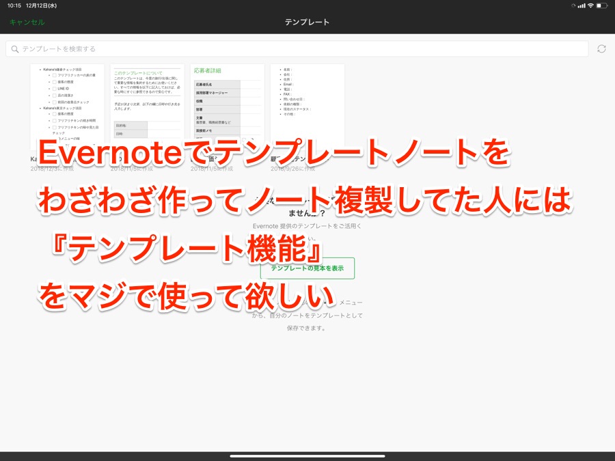
Task: Tap the Wi-Fi status icon
Action: 590,5
